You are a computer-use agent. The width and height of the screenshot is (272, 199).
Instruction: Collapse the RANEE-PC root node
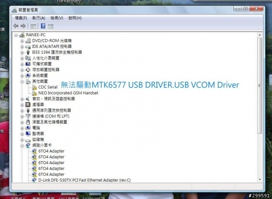[x=16, y=35]
